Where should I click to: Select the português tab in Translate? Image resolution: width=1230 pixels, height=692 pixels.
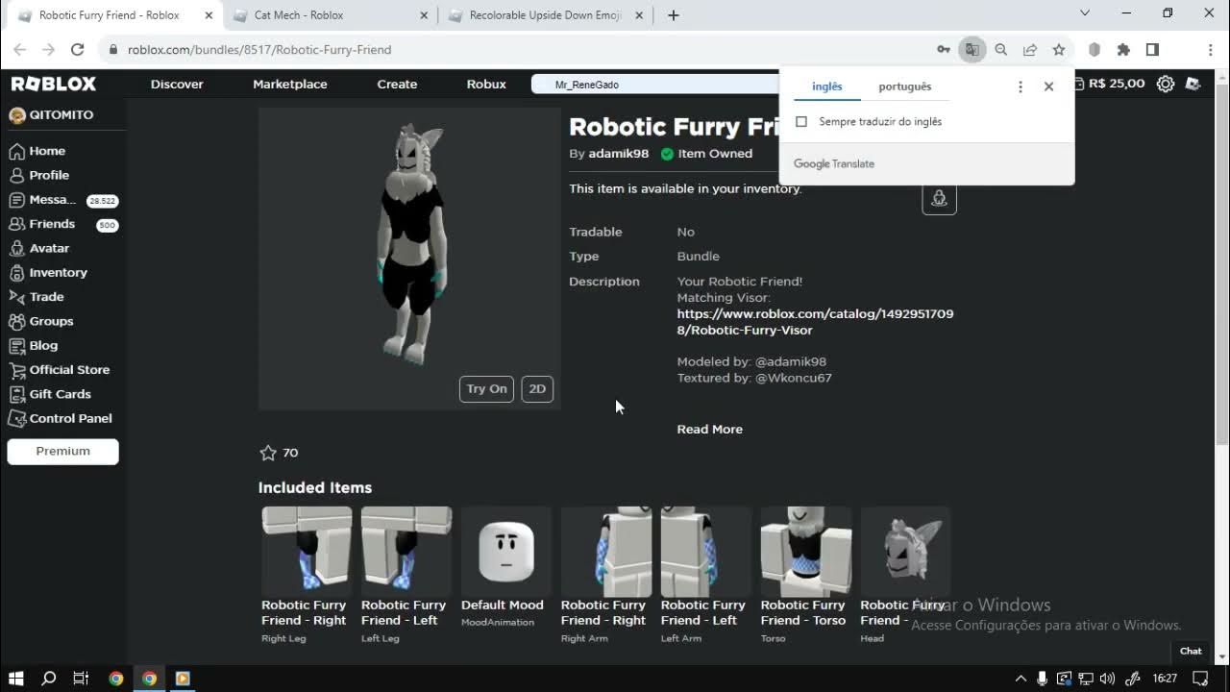tap(905, 86)
